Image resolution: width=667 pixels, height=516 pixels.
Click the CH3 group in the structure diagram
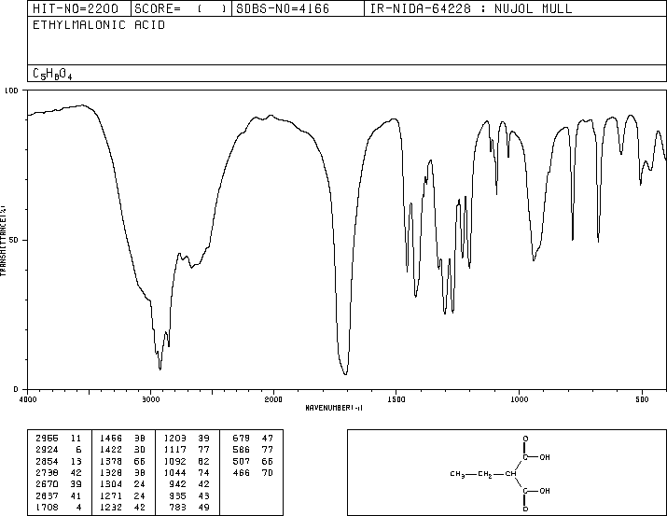pos(457,474)
